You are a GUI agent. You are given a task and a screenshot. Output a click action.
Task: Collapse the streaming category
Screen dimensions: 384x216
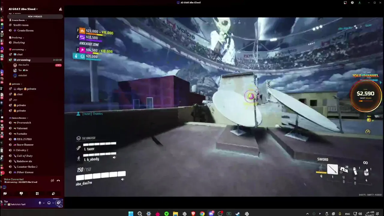pyautogui.click(x=17, y=49)
